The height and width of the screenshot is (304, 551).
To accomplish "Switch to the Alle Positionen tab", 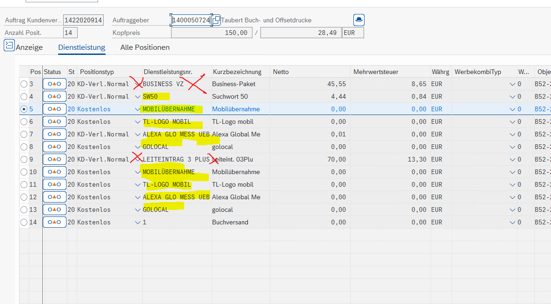I will [145, 47].
